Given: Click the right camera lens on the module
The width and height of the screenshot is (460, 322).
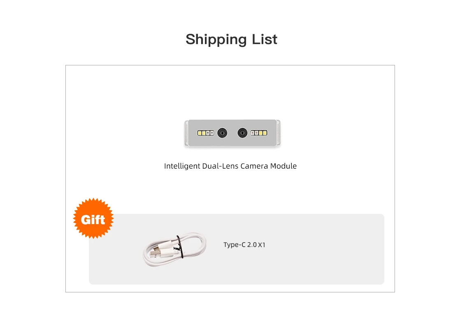Looking at the screenshot, I should pos(242,133).
